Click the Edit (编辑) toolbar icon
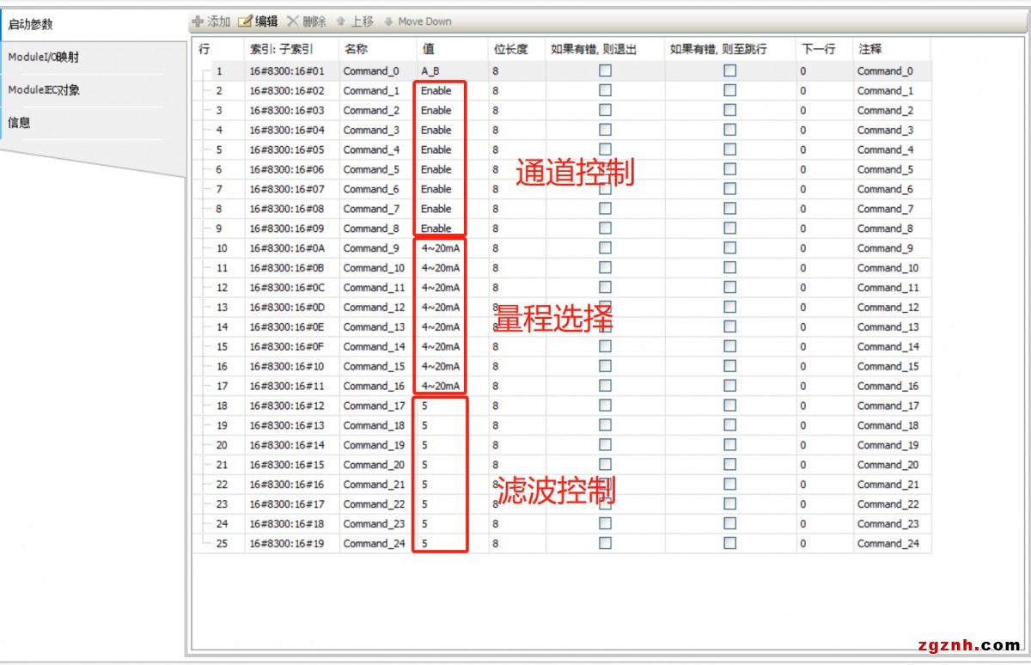The height and width of the screenshot is (665, 1031). click(x=245, y=21)
